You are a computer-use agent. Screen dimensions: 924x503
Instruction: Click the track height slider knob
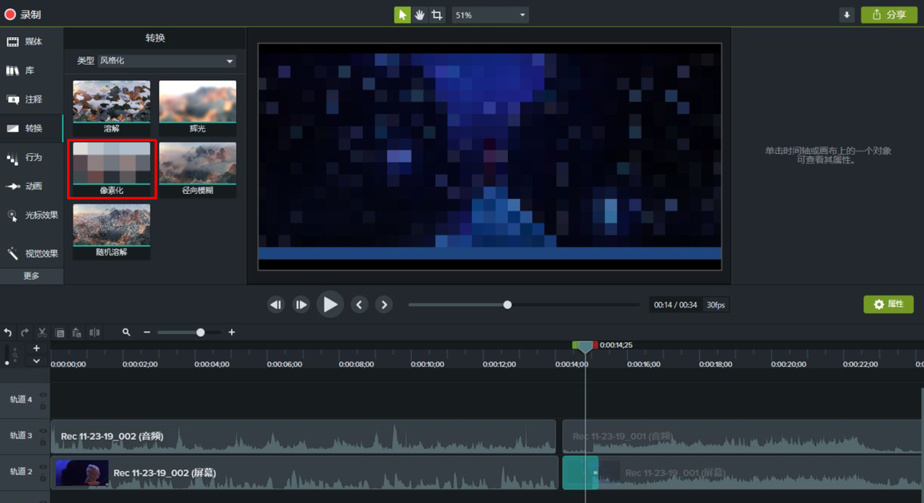(7, 362)
